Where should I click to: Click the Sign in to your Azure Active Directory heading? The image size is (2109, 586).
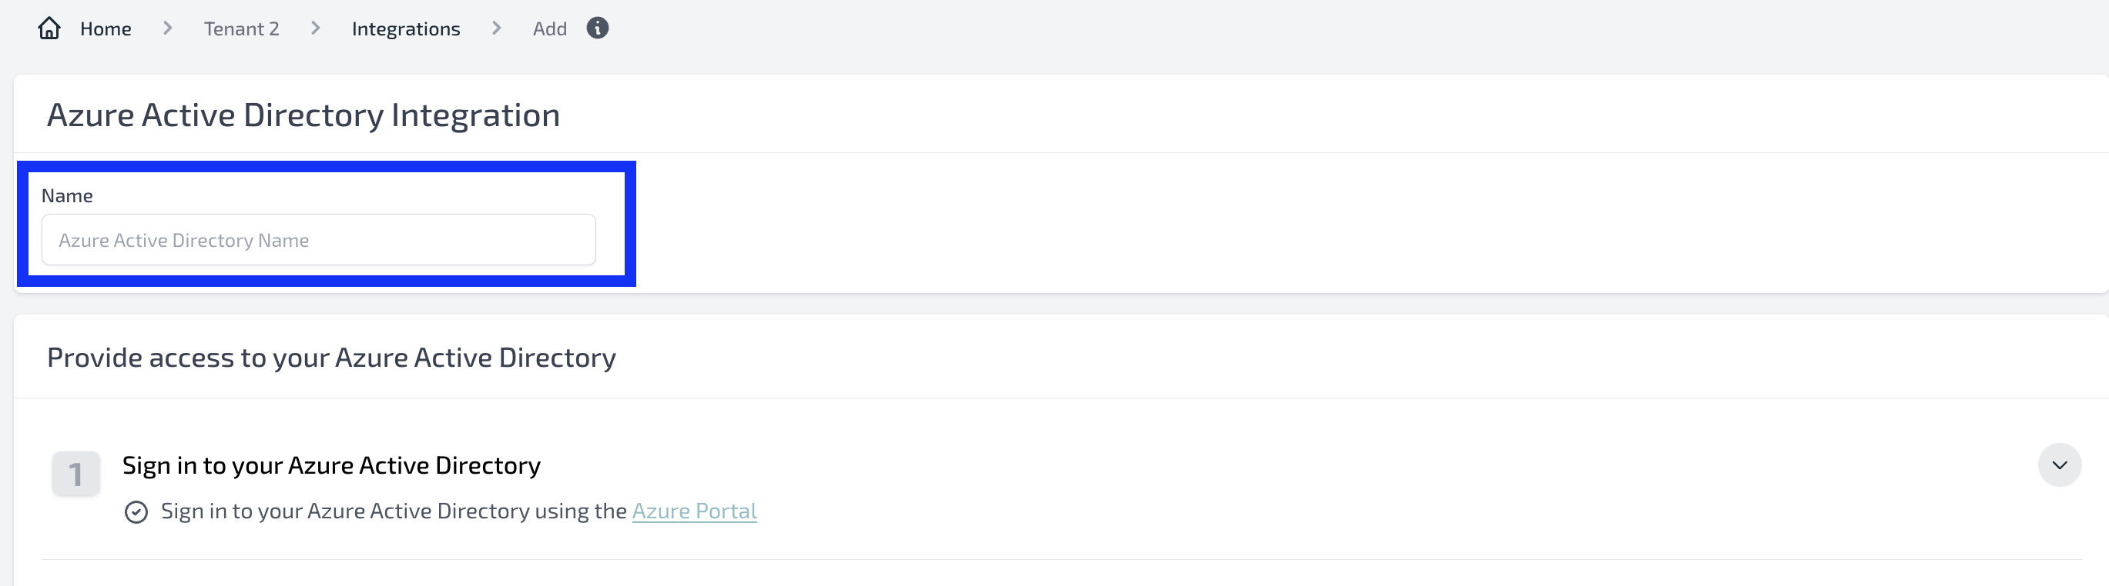click(331, 465)
